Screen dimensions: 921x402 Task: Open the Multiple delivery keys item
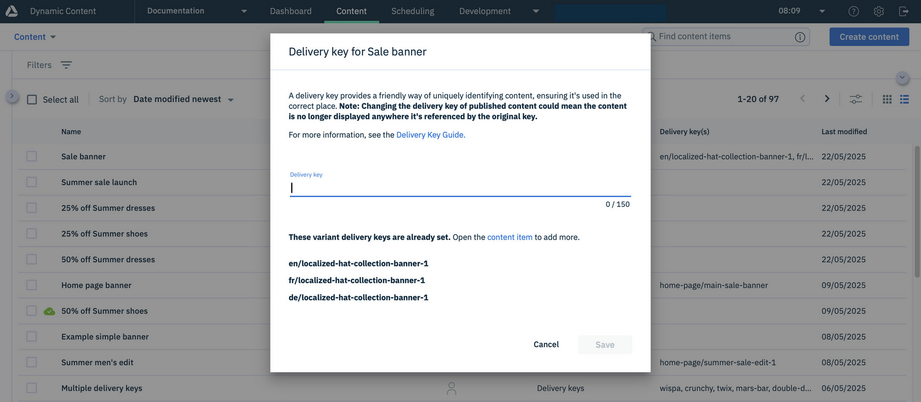tap(101, 388)
